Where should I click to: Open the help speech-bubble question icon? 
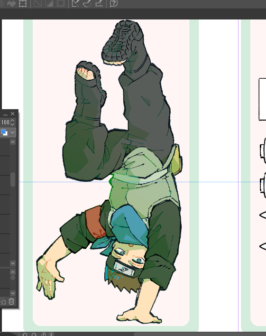coord(114,3)
